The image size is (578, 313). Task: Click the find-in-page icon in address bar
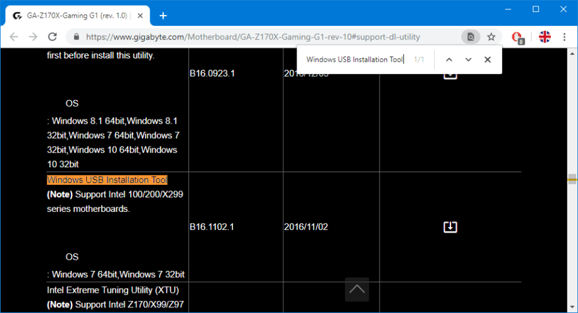coord(470,37)
